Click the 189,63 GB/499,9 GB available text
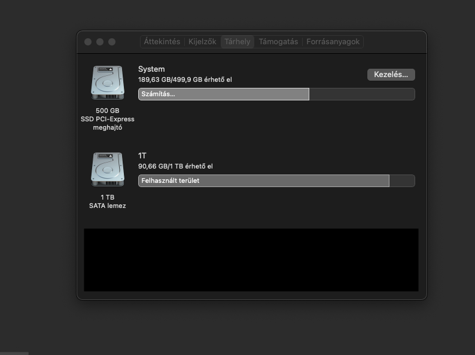Screen dimensions: 475x355 click(185, 79)
